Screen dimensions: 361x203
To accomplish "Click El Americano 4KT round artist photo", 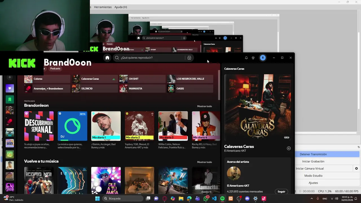I will coord(234,173).
